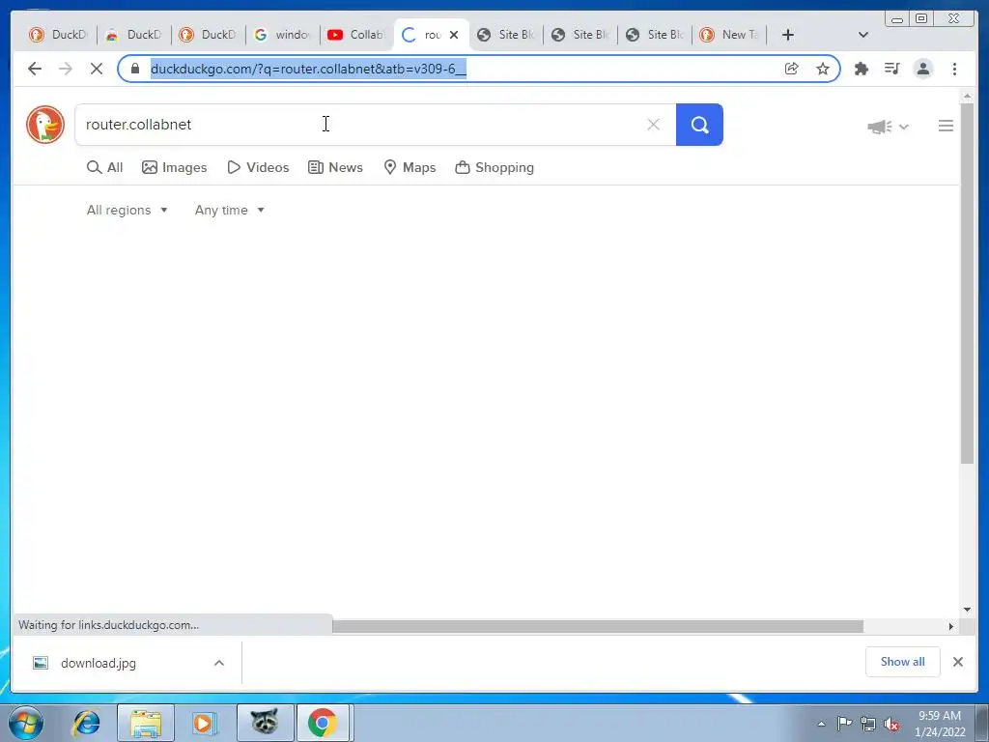
Task: Click the scroll right arrow
Action: click(x=951, y=626)
